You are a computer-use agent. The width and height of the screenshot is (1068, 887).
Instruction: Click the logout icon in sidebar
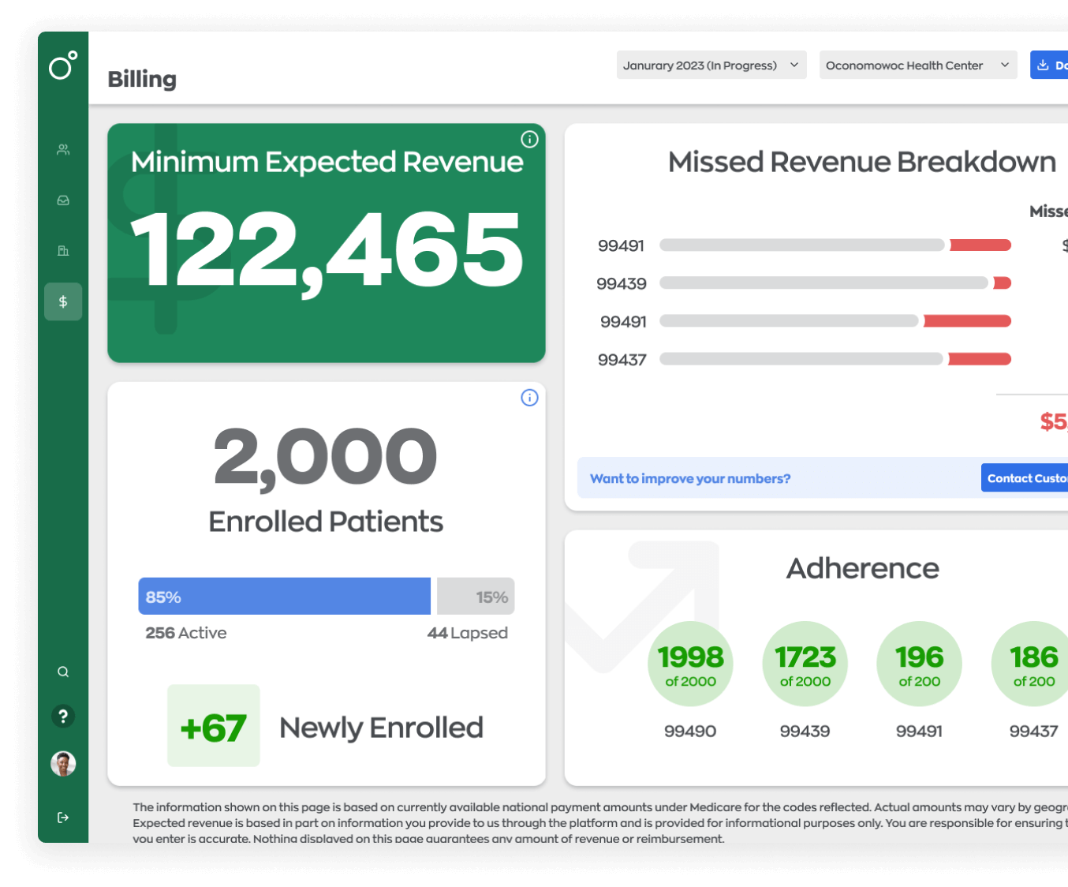tap(63, 818)
